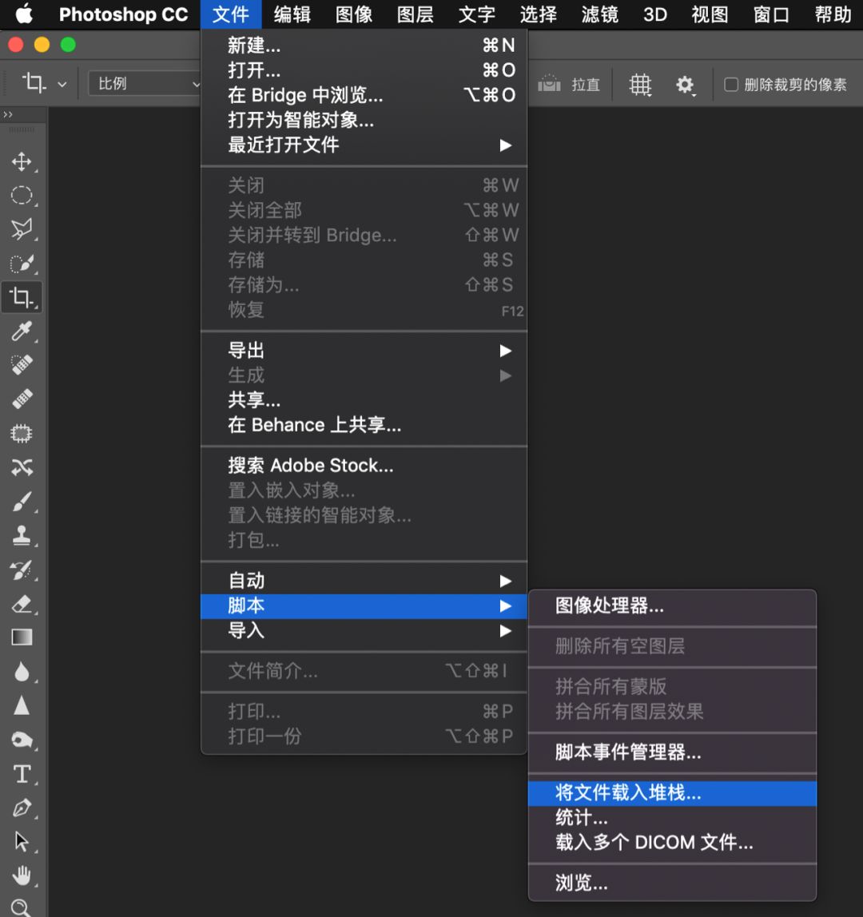Select the Elliptical Marquee tool
The width and height of the screenshot is (863, 917).
22,195
